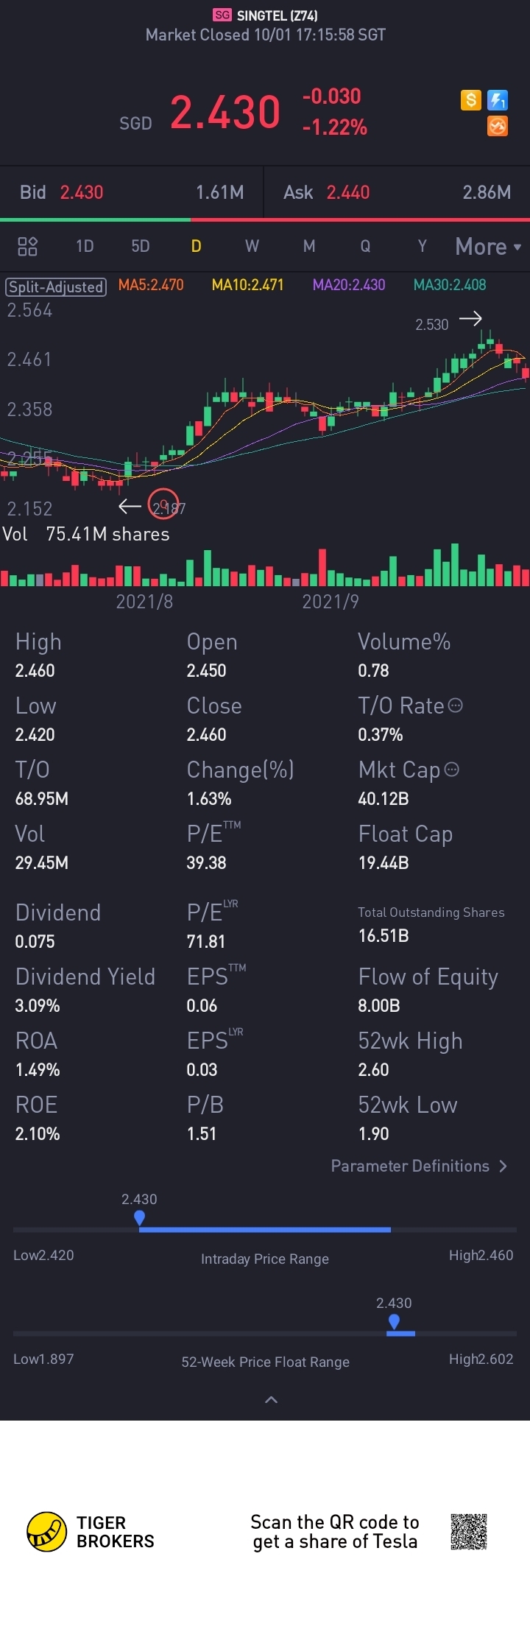Toggle the Split-Adjusted chart setting
530x1643 pixels.
[56, 286]
